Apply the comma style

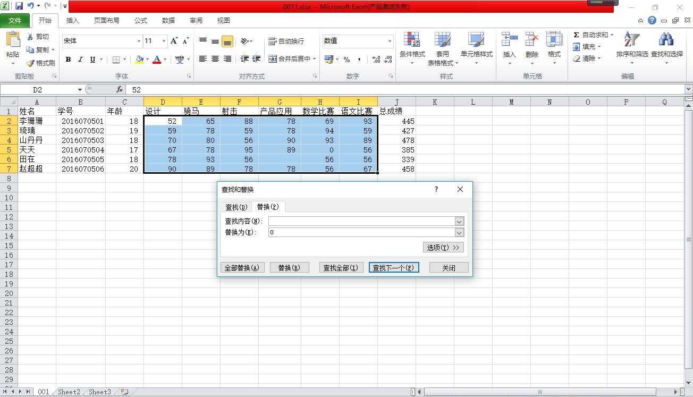tap(359, 60)
